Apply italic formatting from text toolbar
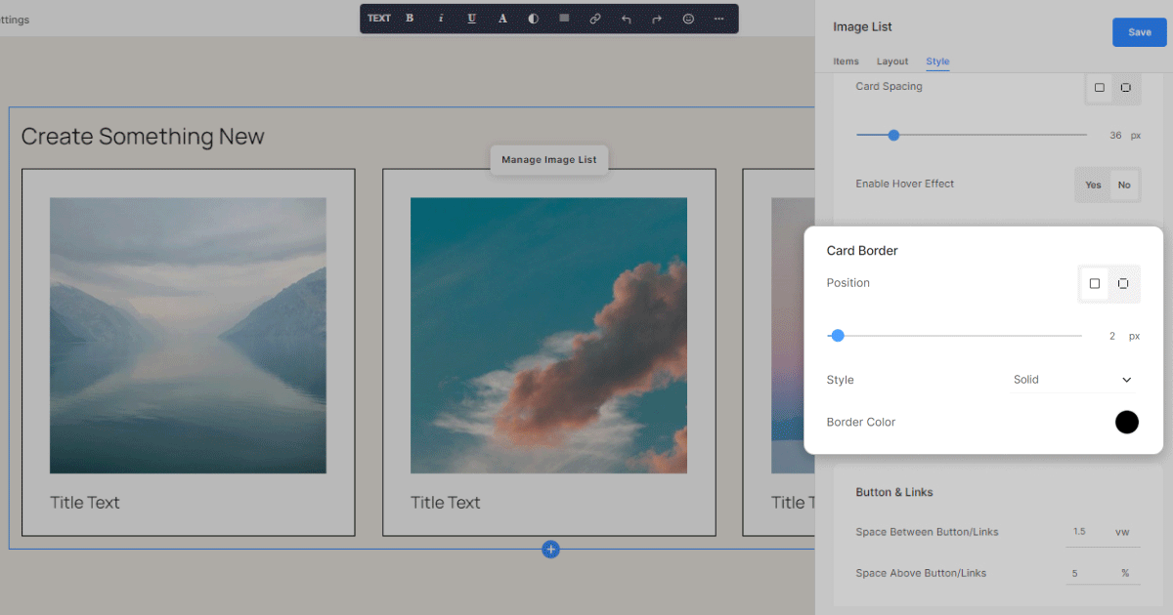Screen dimensions: 1173x615 pyautogui.click(x=441, y=19)
